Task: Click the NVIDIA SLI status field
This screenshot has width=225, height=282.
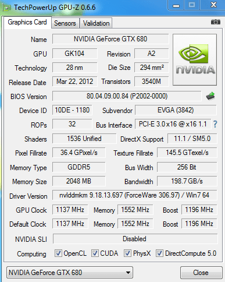Action: point(135,239)
